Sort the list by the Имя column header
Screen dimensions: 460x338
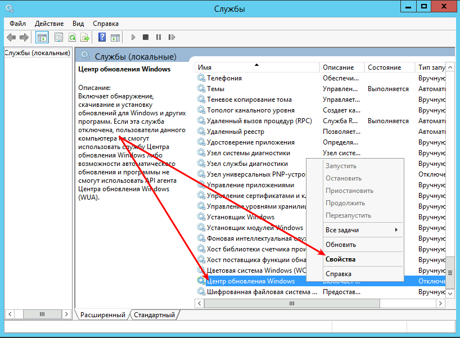point(257,67)
